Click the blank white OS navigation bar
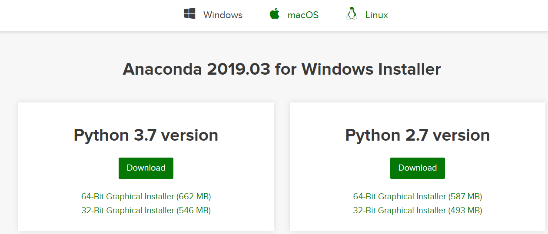 pyautogui.click(x=87, y=15)
